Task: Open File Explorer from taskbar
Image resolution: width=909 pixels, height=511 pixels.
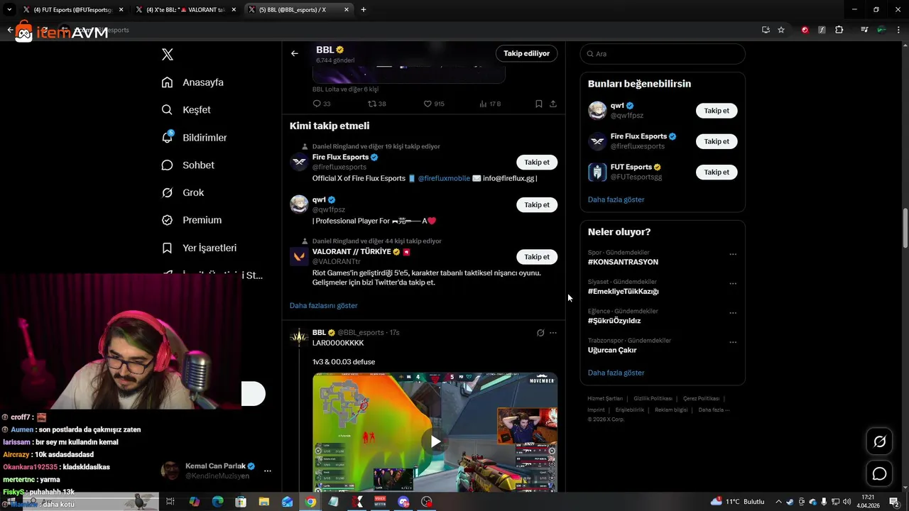Action: [x=264, y=502]
